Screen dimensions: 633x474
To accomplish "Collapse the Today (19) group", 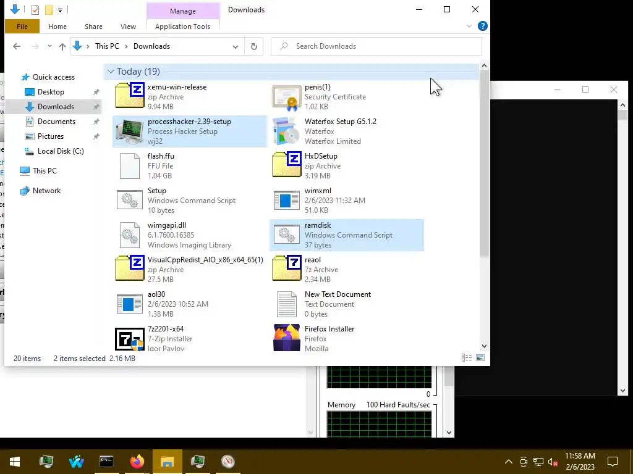I will pyautogui.click(x=111, y=72).
